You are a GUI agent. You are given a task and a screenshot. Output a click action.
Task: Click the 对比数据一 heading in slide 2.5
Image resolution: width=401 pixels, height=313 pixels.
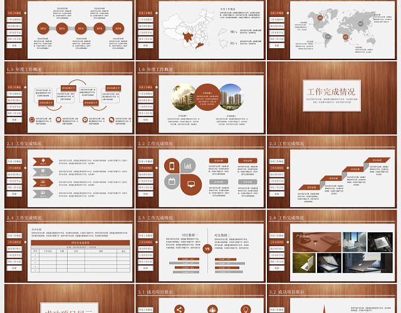(x=190, y=235)
